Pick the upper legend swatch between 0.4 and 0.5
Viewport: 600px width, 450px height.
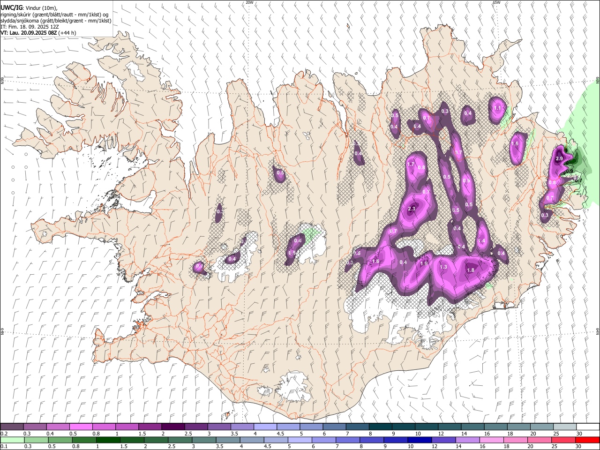[x=58, y=427]
